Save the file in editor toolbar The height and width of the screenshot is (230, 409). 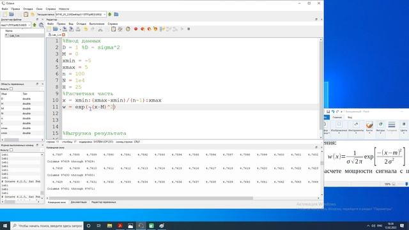(x=65, y=29)
